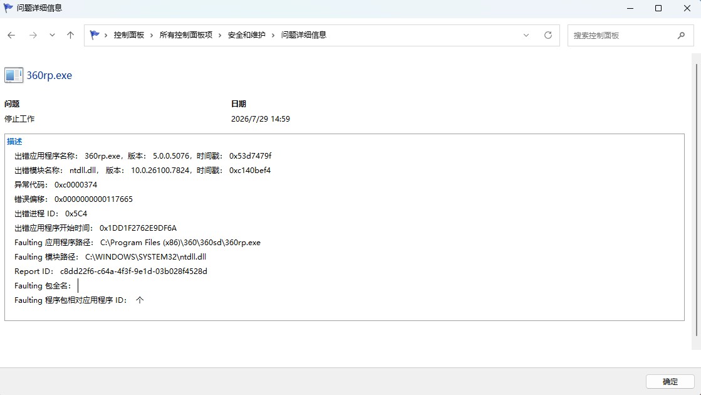Go back with the back arrow
Image resolution: width=701 pixels, height=395 pixels.
click(x=12, y=35)
